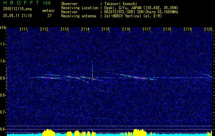Click the yellow power burst below 2112
This screenshot has height=136, width=215.
click(x=49, y=133)
